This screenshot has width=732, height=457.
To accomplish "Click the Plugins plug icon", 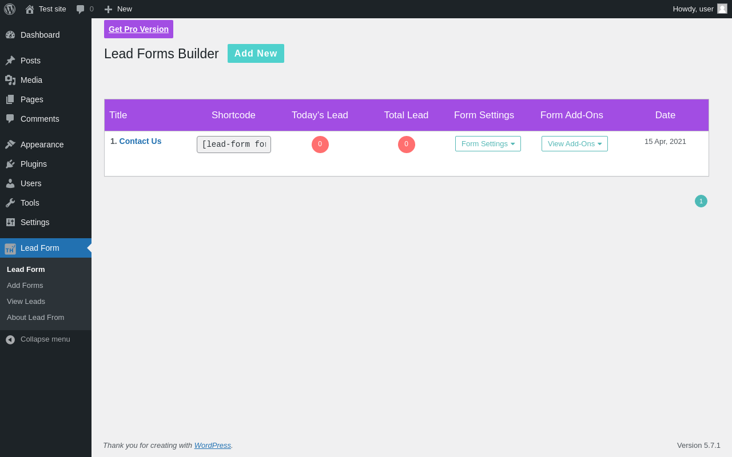I will point(10,164).
